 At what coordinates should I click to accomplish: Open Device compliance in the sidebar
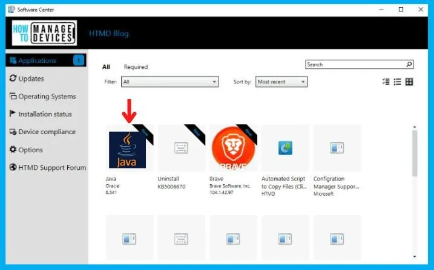coord(42,132)
